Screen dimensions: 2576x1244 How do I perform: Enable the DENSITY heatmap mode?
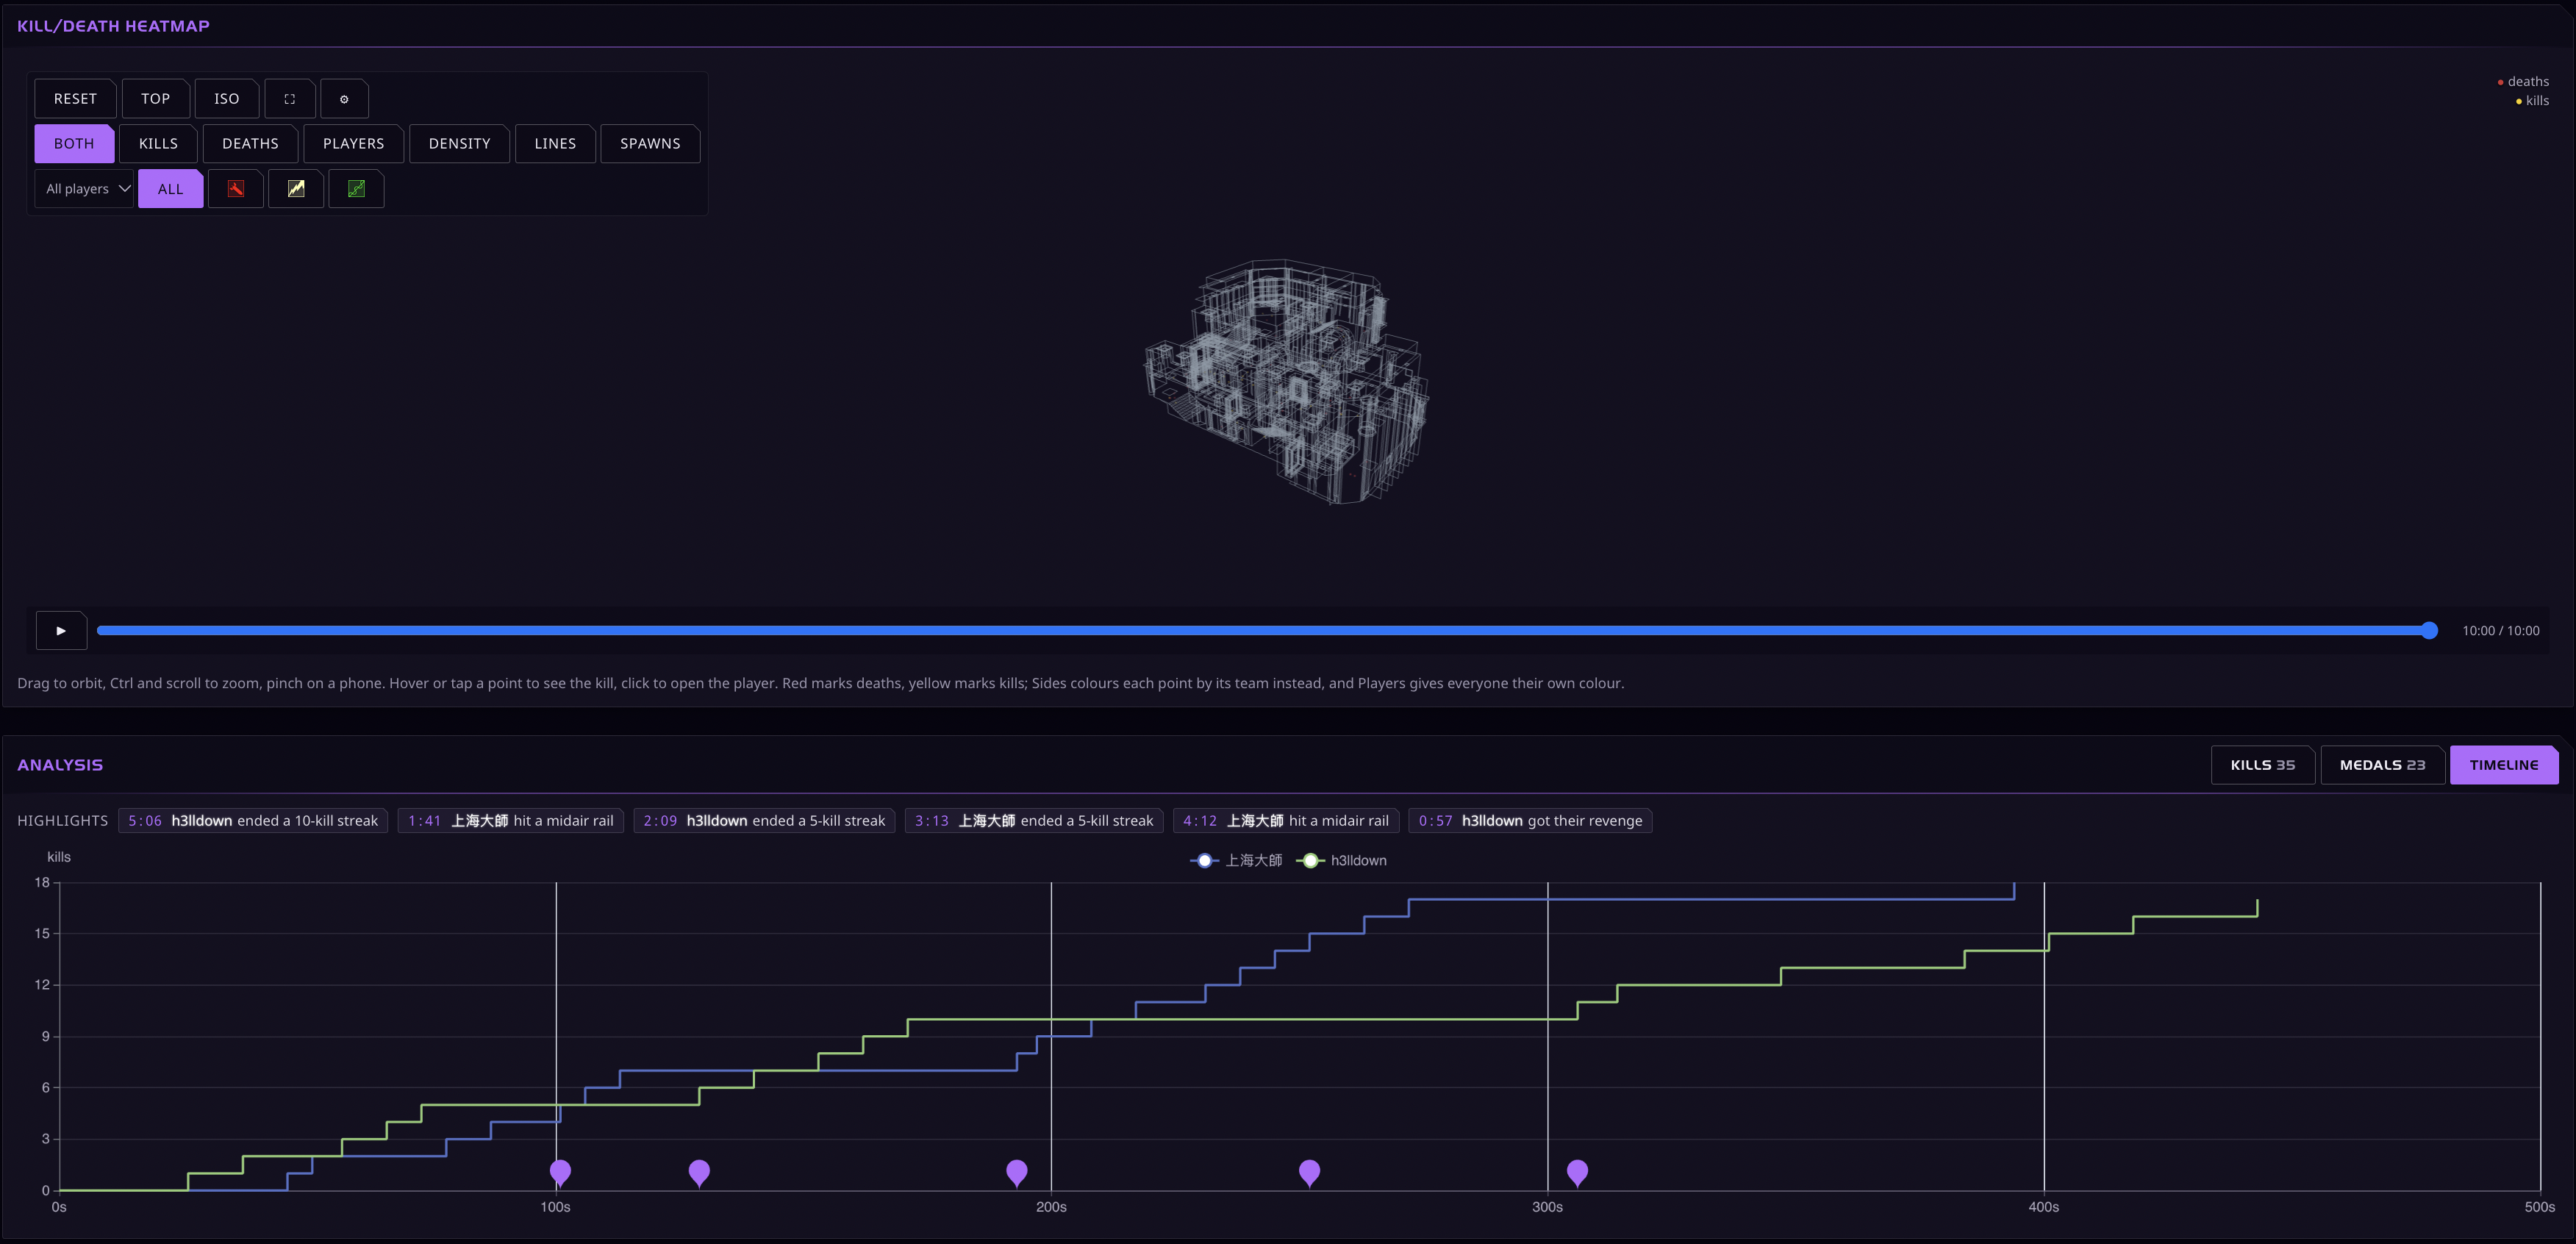[x=460, y=144]
